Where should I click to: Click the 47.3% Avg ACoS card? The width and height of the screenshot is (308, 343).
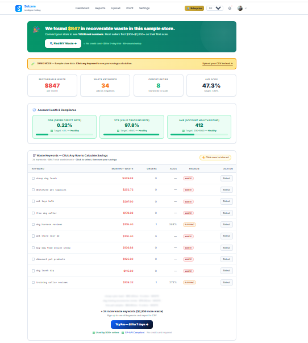click(x=211, y=85)
